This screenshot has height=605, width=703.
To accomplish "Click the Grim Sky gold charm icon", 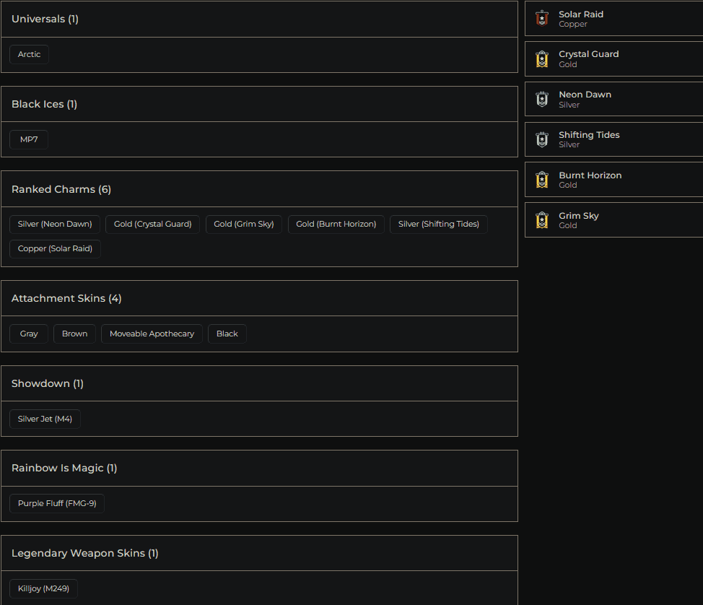I will [542, 220].
